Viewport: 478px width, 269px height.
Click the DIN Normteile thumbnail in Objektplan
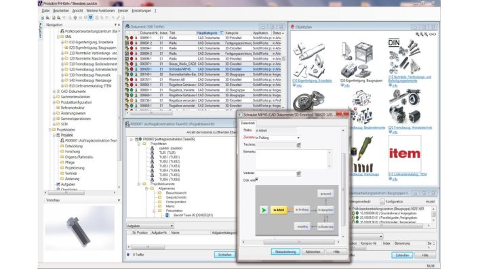tap(404, 56)
